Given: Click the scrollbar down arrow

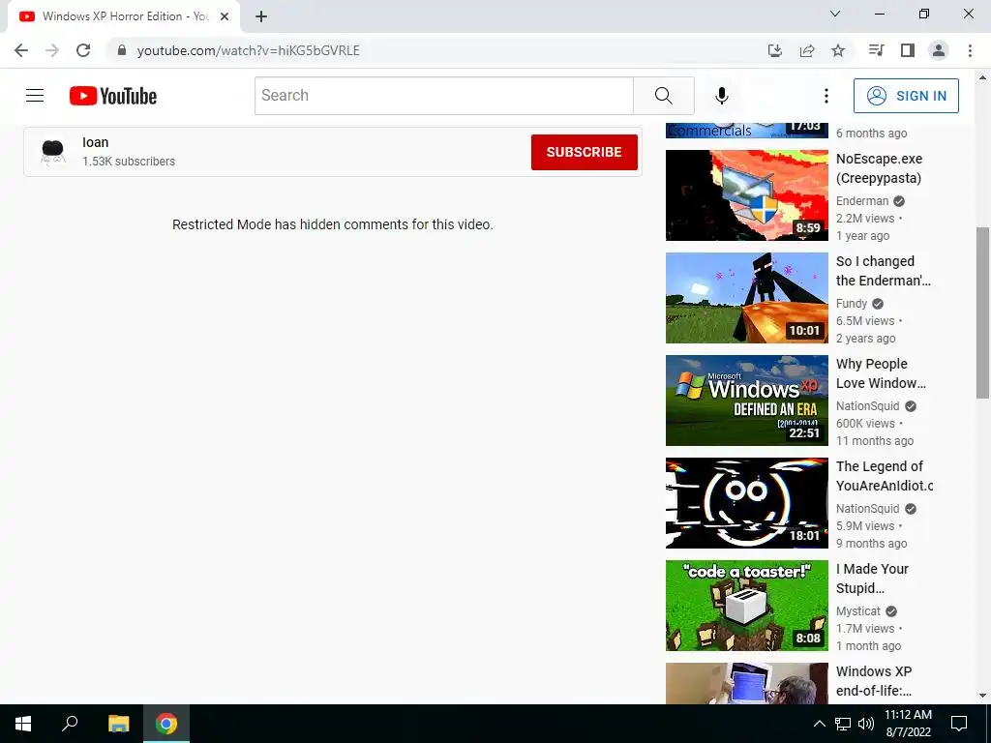Looking at the screenshot, I should point(982,696).
